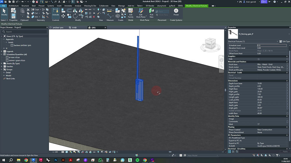
Task: Collapse the Dimensions section in Properties
Action: tap(287, 81)
